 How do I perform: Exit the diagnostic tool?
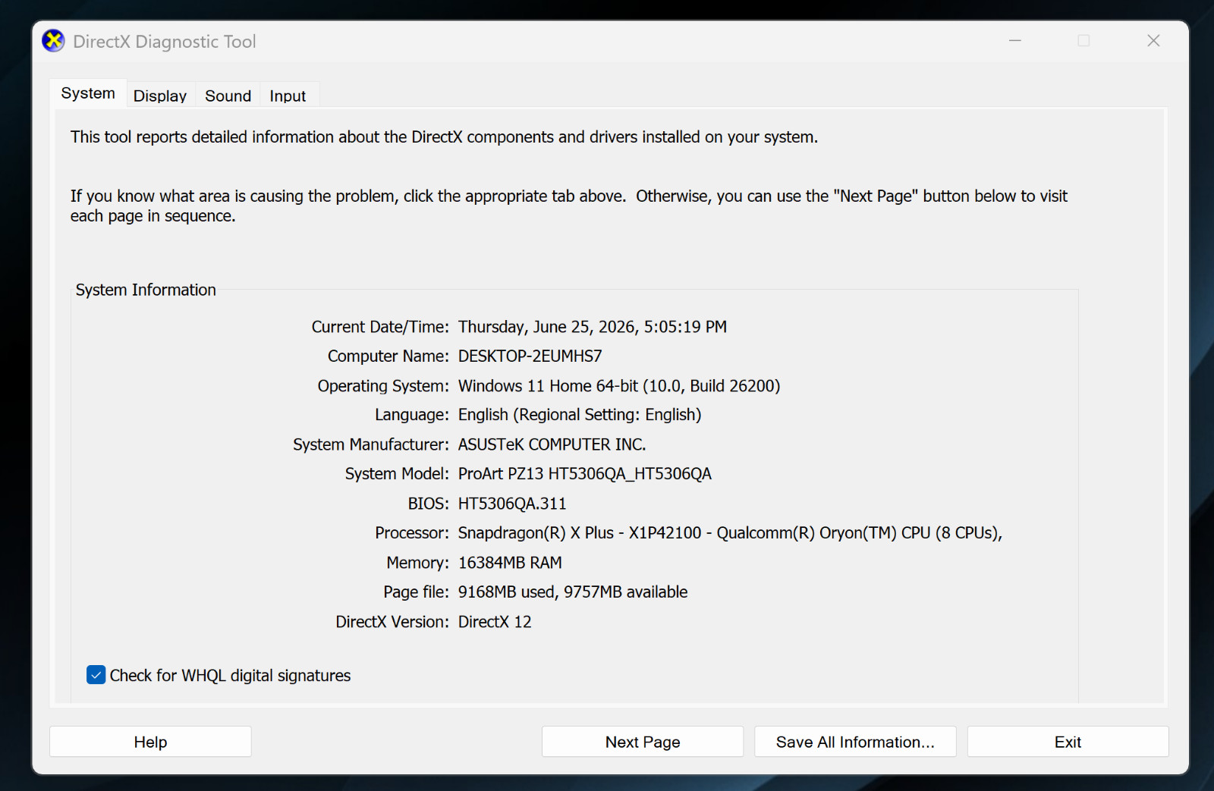click(x=1068, y=742)
